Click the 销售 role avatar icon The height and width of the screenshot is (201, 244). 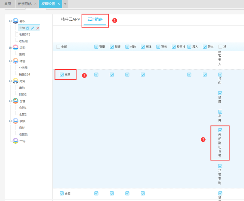[15, 61]
